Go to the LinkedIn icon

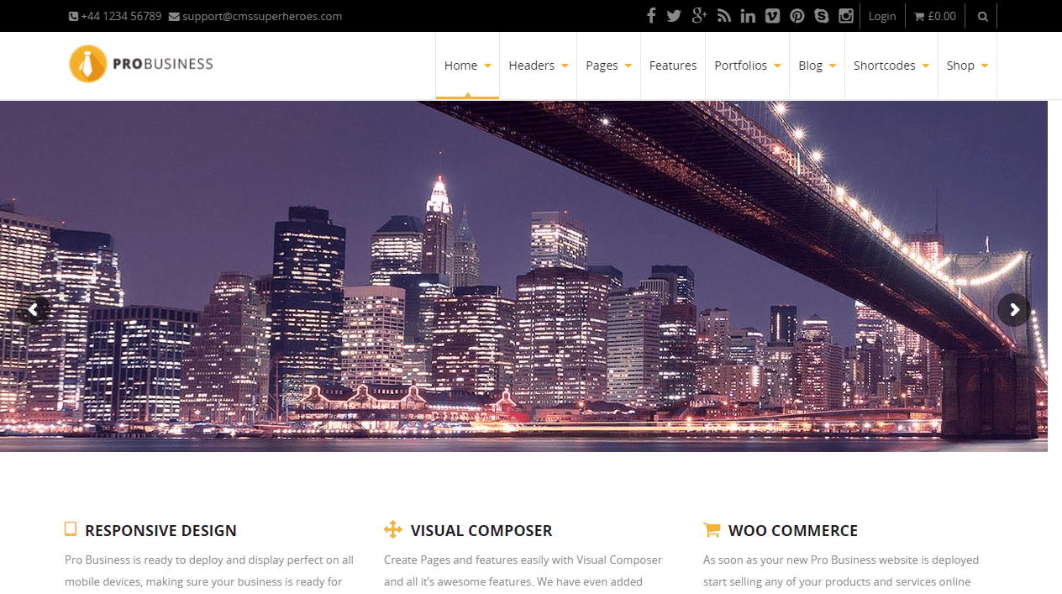tap(748, 16)
